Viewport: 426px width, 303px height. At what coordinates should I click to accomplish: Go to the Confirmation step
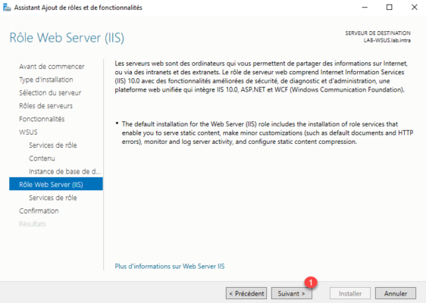pyautogui.click(x=39, y=211)
